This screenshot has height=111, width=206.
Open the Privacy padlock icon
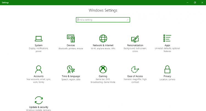point(167,69)
